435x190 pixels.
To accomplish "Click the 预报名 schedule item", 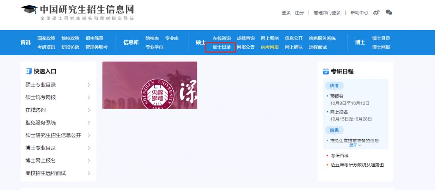I will [337, 96].
